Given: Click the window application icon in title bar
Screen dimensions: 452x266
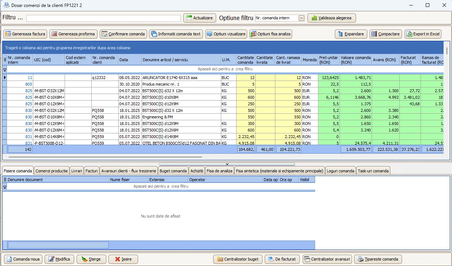Looking at the screenshot, I should 6,5.
